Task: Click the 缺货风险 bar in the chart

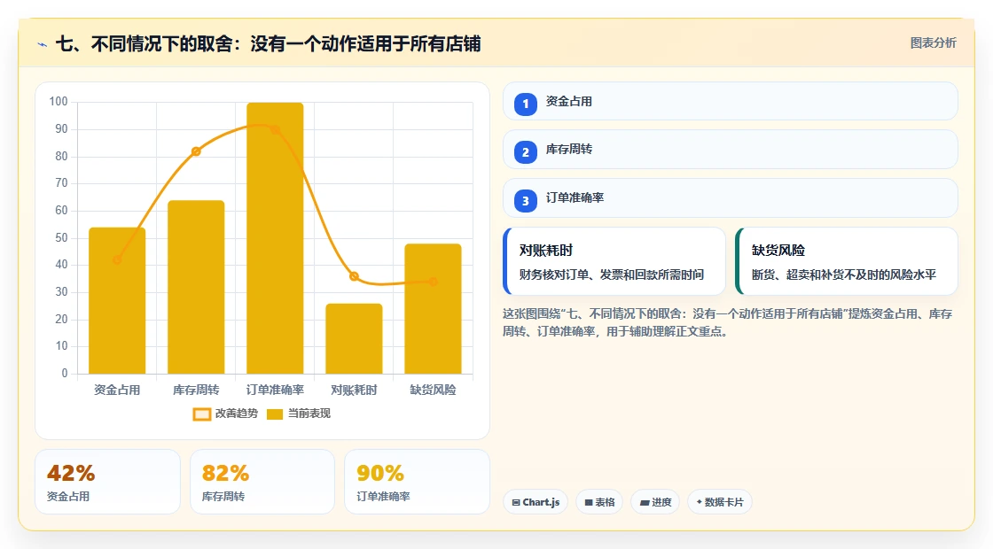Action: (x=434, y=309)
